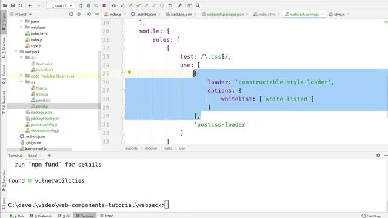Toggle code fold marker at line 20

click(123, 31)
